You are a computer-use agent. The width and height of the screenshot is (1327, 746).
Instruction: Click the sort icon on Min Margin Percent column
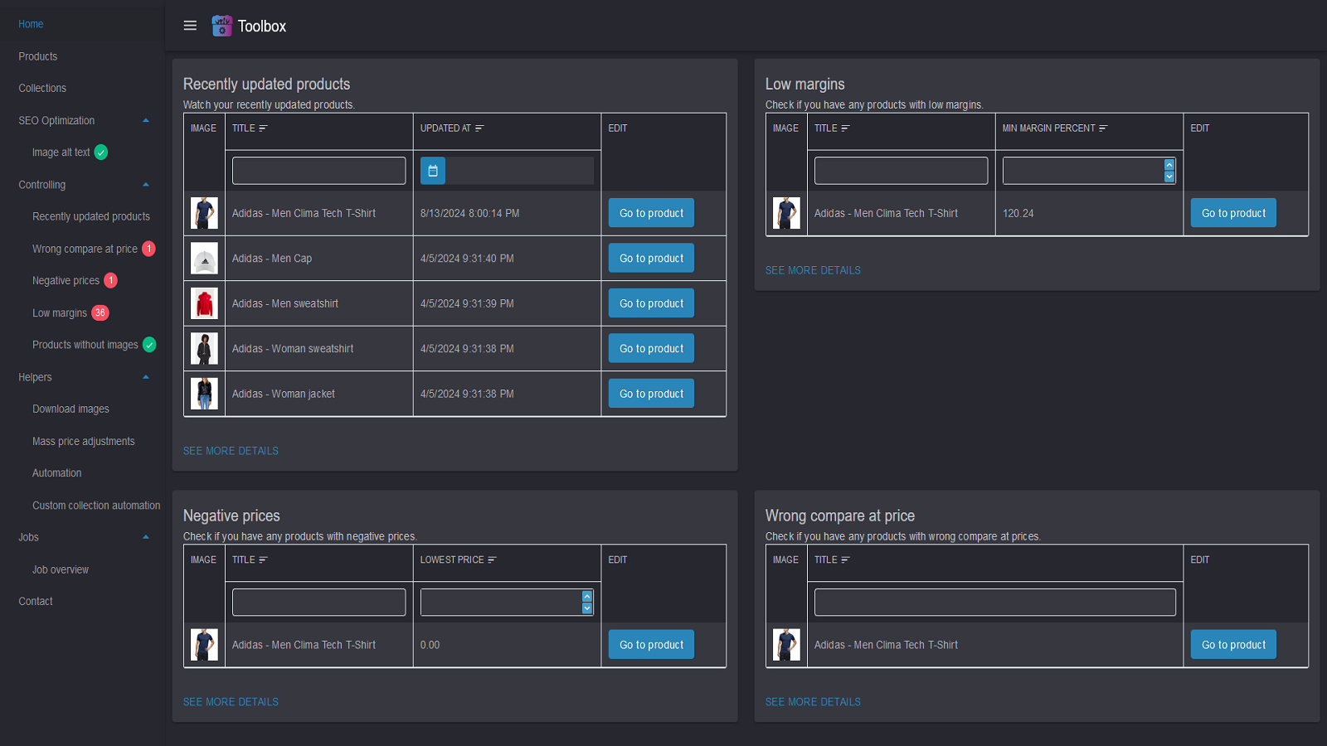(x=1103, y=128)
